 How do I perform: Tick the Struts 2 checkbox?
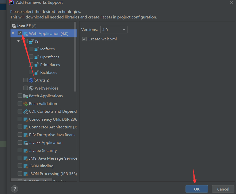[25, 80]
